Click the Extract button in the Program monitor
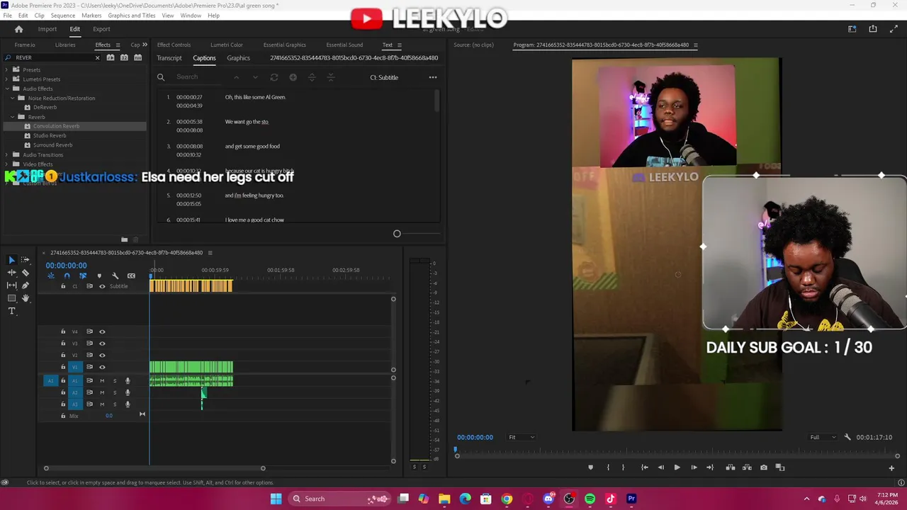This screenshot has height=510, width=907. pyautogui.click(x=746, y=467)
